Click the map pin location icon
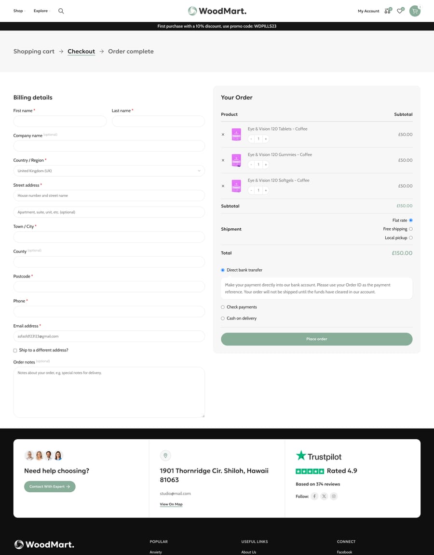434x555 pixels. point(165,456)
